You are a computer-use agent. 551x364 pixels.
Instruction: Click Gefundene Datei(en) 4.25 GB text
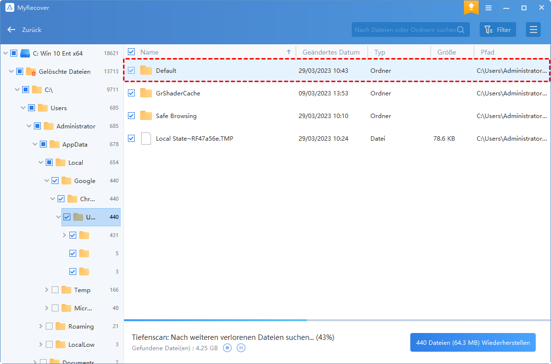coord(175,348)
